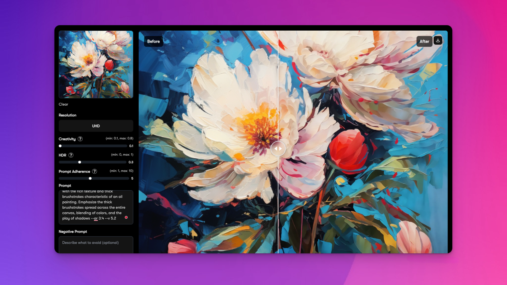The width and height of the screenshot is (507, 285).
Task: Open the Creativity help tooltip icon
Action: click(x=80, y=139)
